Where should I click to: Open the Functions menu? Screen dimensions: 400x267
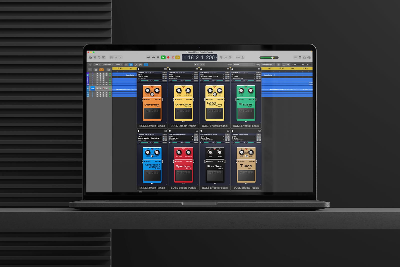[x=108, y=65]
